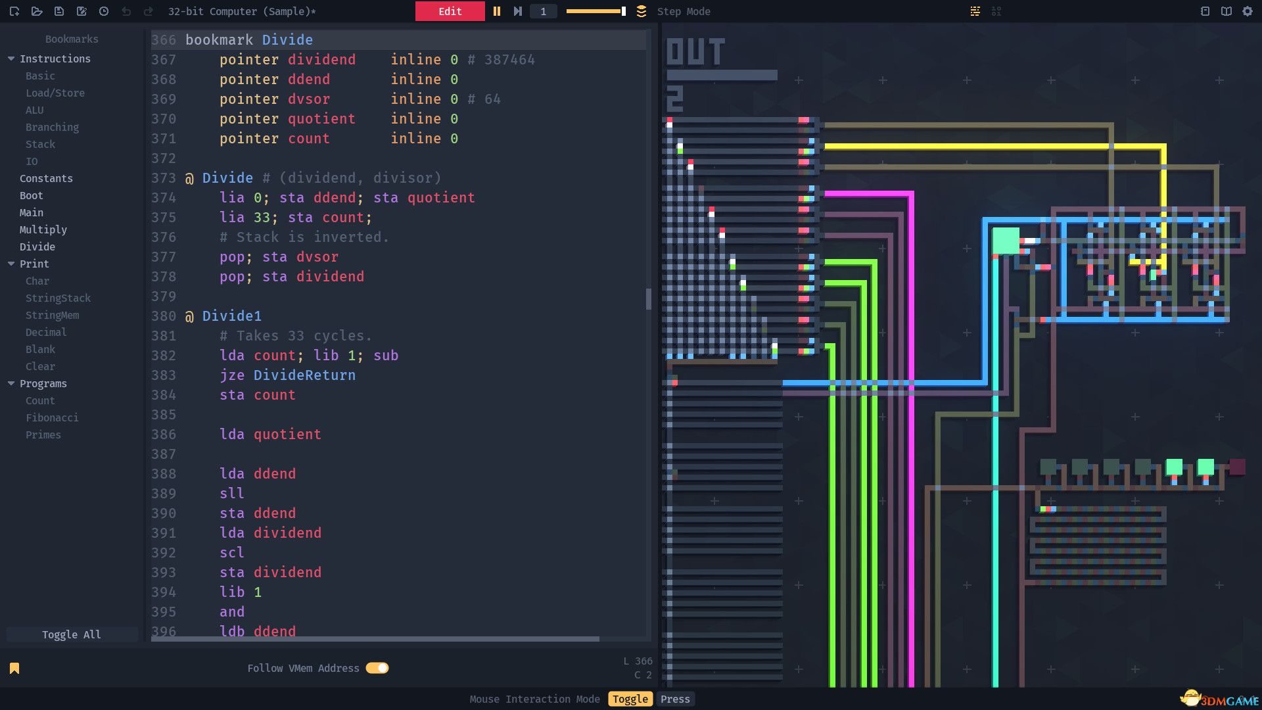This screenshot has width=1262, height=710.
Task: Jump to the Fibonacci bookmark
Action: click(x=52, y=417)
